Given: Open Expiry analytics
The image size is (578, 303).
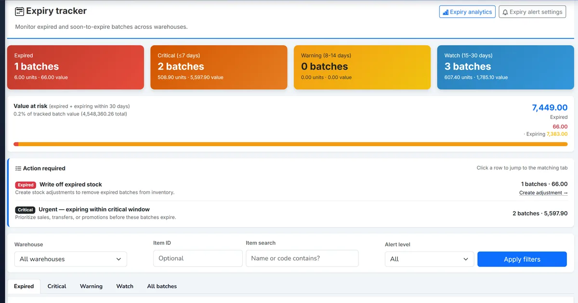Looking at the screenshot, I should coord(467,12).
